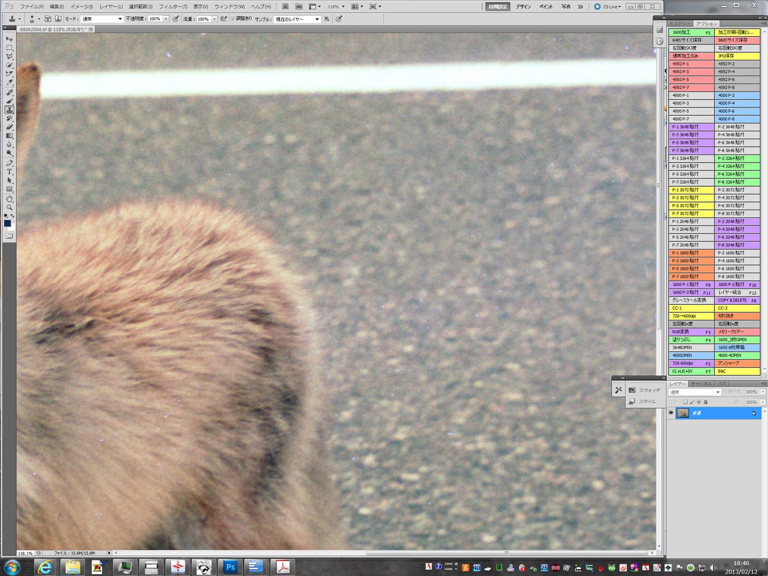
Task: Choose the Eraser tool
Action: [9, 127]
